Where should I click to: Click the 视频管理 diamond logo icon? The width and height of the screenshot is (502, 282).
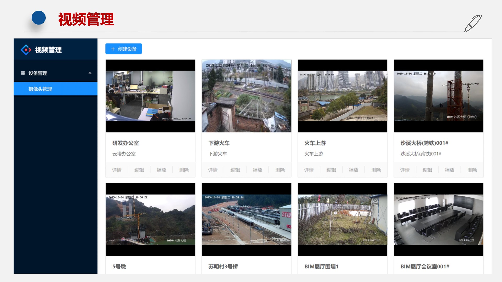26,50
